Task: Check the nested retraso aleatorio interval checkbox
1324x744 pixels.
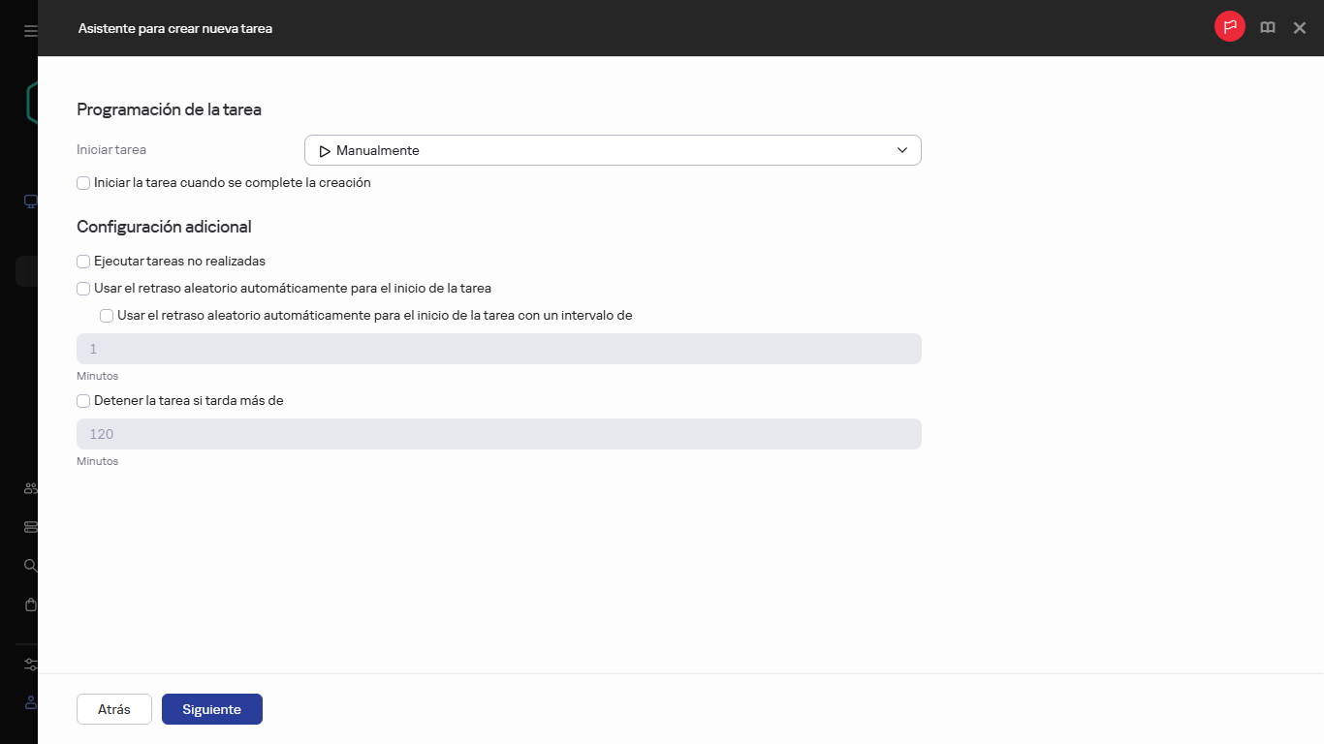Action: (x=107, y=315)
